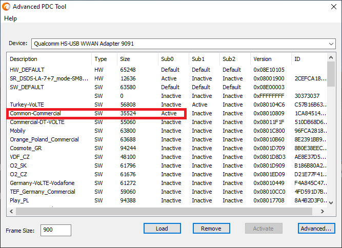The width and height of the screenshot is (342, 248).
Task: Click version 0x0801D8D3 in VDF_CZ row
Action: (269, 157)
